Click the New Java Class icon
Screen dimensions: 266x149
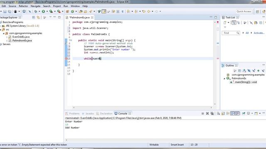click(x=72, y=11)
